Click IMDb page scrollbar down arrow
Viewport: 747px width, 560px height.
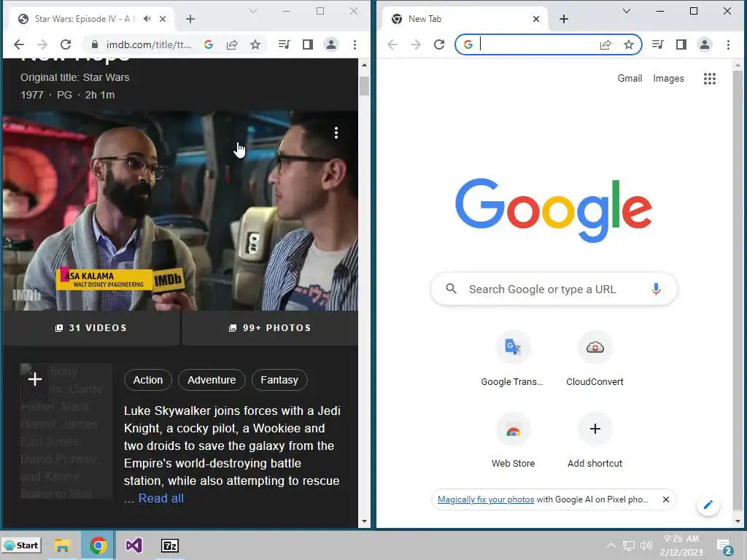pos(364,521)
